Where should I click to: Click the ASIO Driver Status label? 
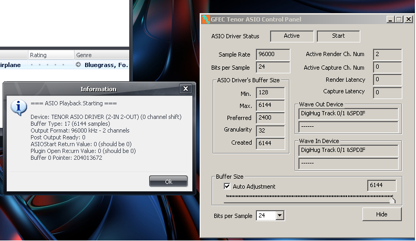coord(235,36)
